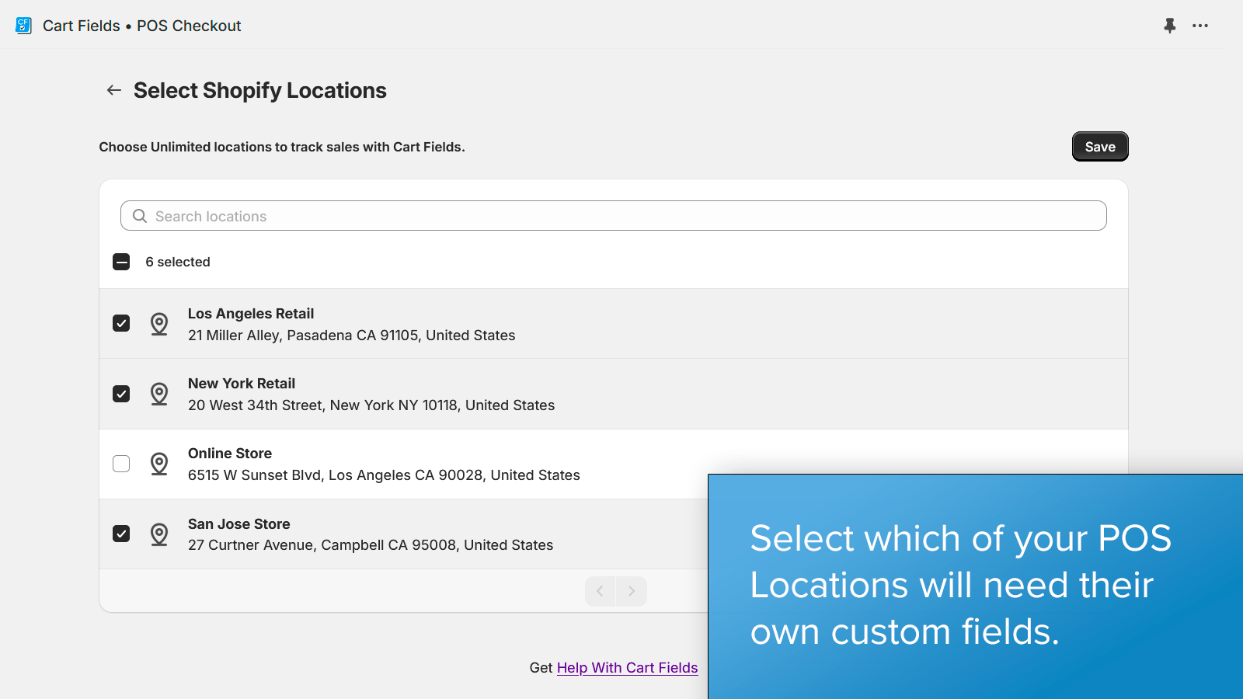Click the 6 selected label
The height and width of the screenshot is (699, 1243).
pos(178,262)
